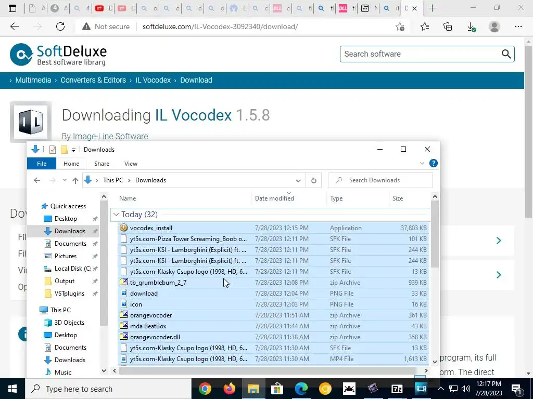Click Type here to search box
Viewport: 533px width, 399px height.
108,389
